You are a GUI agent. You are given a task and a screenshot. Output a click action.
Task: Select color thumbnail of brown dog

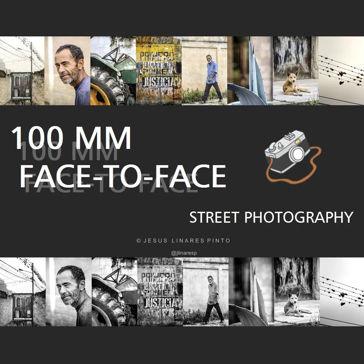coord(296,71)
